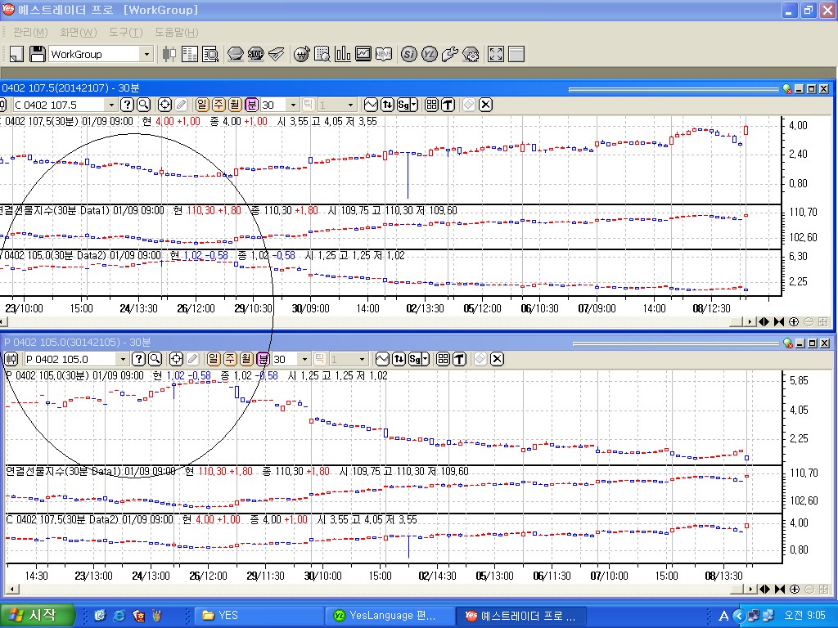The image size is (838, 628).
Task: Click the Si round icon in the main toolbar
Action: [408, 54]
